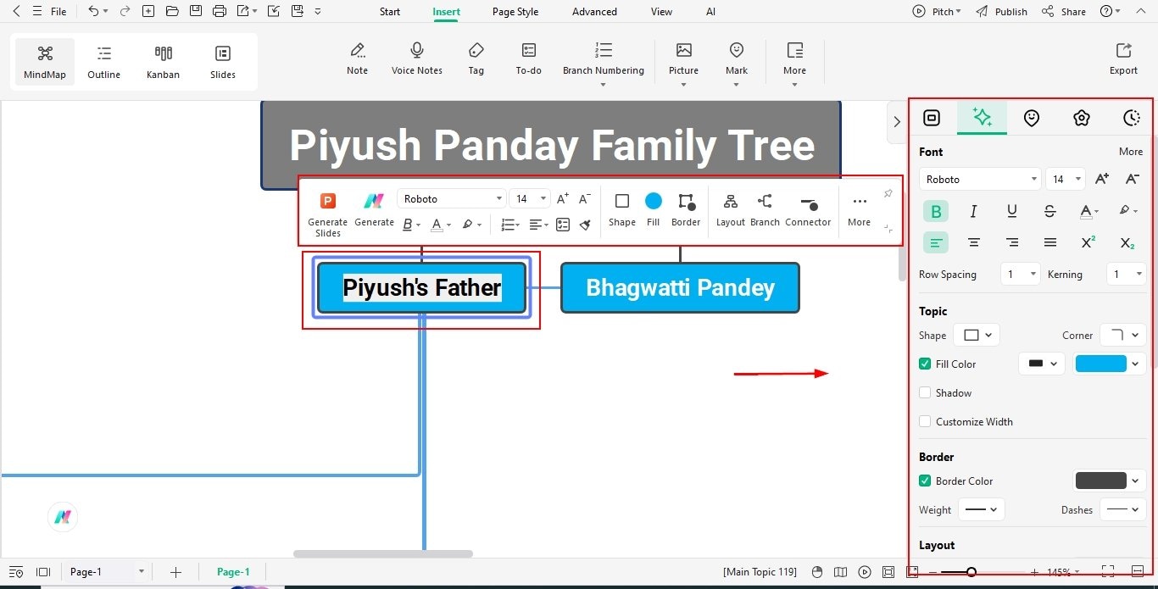Open the Start tab
The width and height of the screenshot is (1158, 589).
pos(390,12)
